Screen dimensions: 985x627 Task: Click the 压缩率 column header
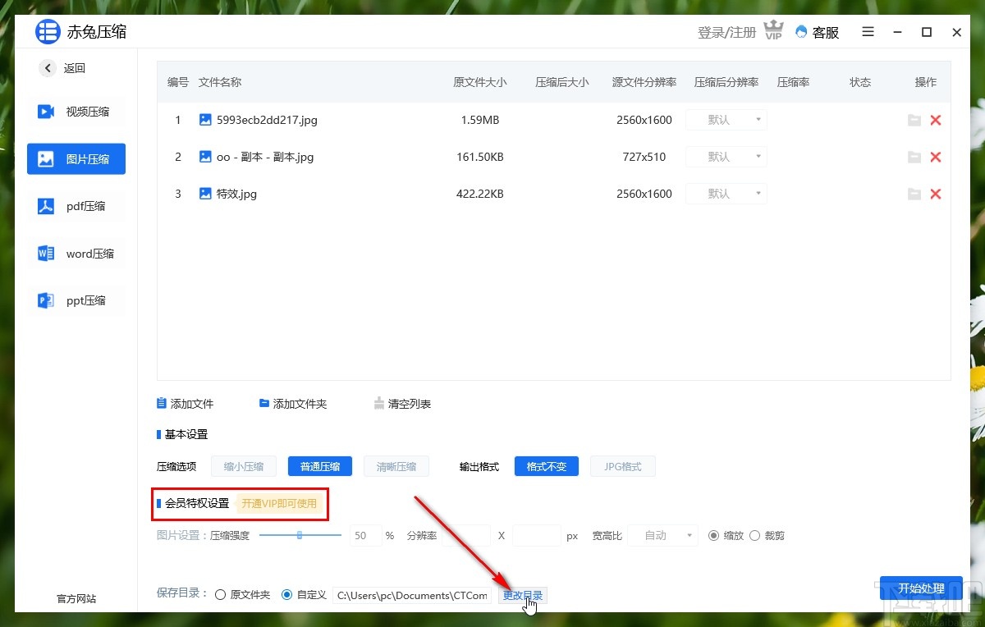pos(794,82)
